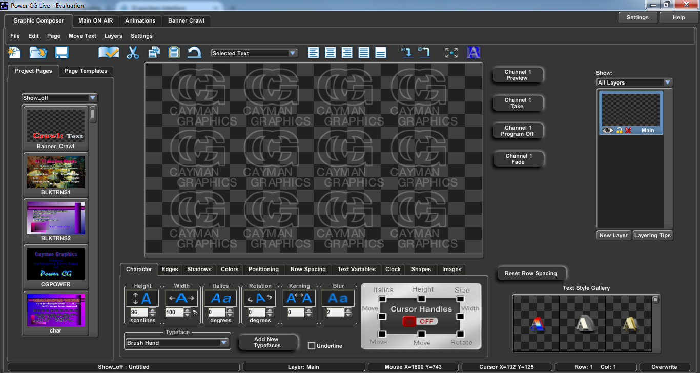Switch to Banner Crawl tab

186,20
